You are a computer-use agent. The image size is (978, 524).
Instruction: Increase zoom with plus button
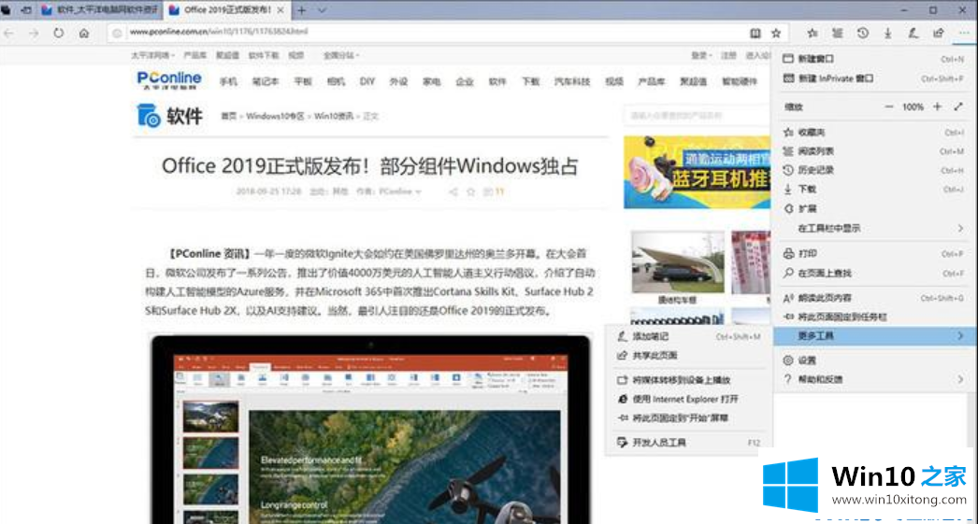coord(938,107)
